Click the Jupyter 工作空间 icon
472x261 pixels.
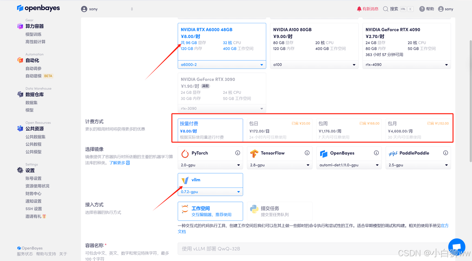point(185,209)
